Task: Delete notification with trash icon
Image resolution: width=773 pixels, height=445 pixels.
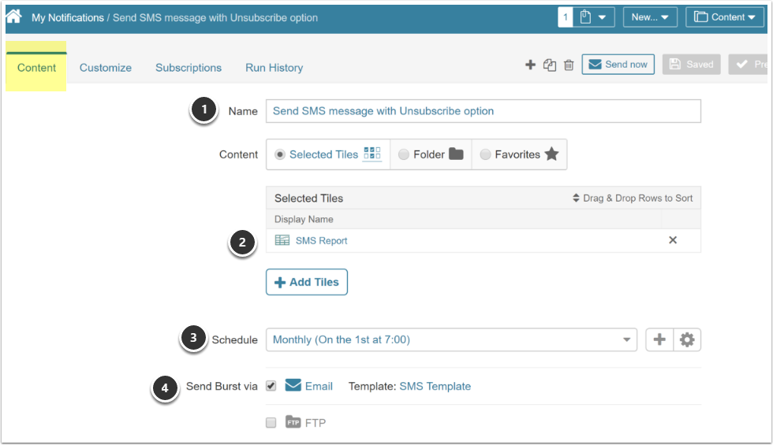Action: pos(569,65)
